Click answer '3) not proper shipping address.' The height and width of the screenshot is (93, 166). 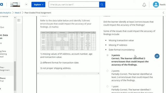point(56,68)
